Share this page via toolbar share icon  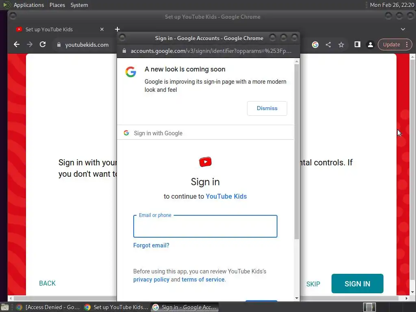[328, 45]
